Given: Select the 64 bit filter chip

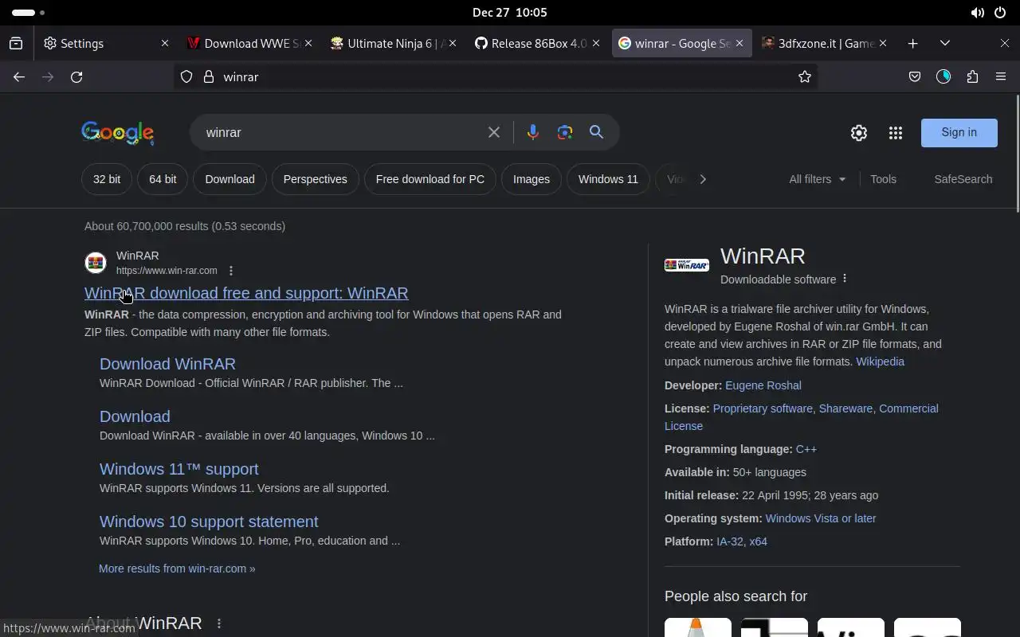Looking at the screenshot, I should tap(163, 179).
